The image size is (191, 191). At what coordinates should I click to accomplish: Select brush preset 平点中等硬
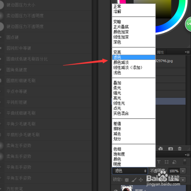[x=46, y=91]
